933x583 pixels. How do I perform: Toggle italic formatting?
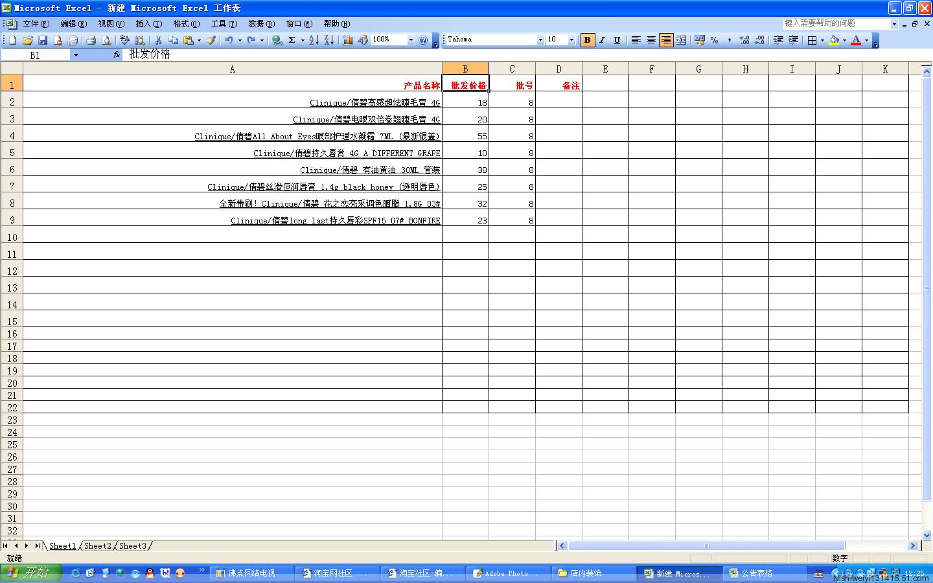(x=602, y=40)
